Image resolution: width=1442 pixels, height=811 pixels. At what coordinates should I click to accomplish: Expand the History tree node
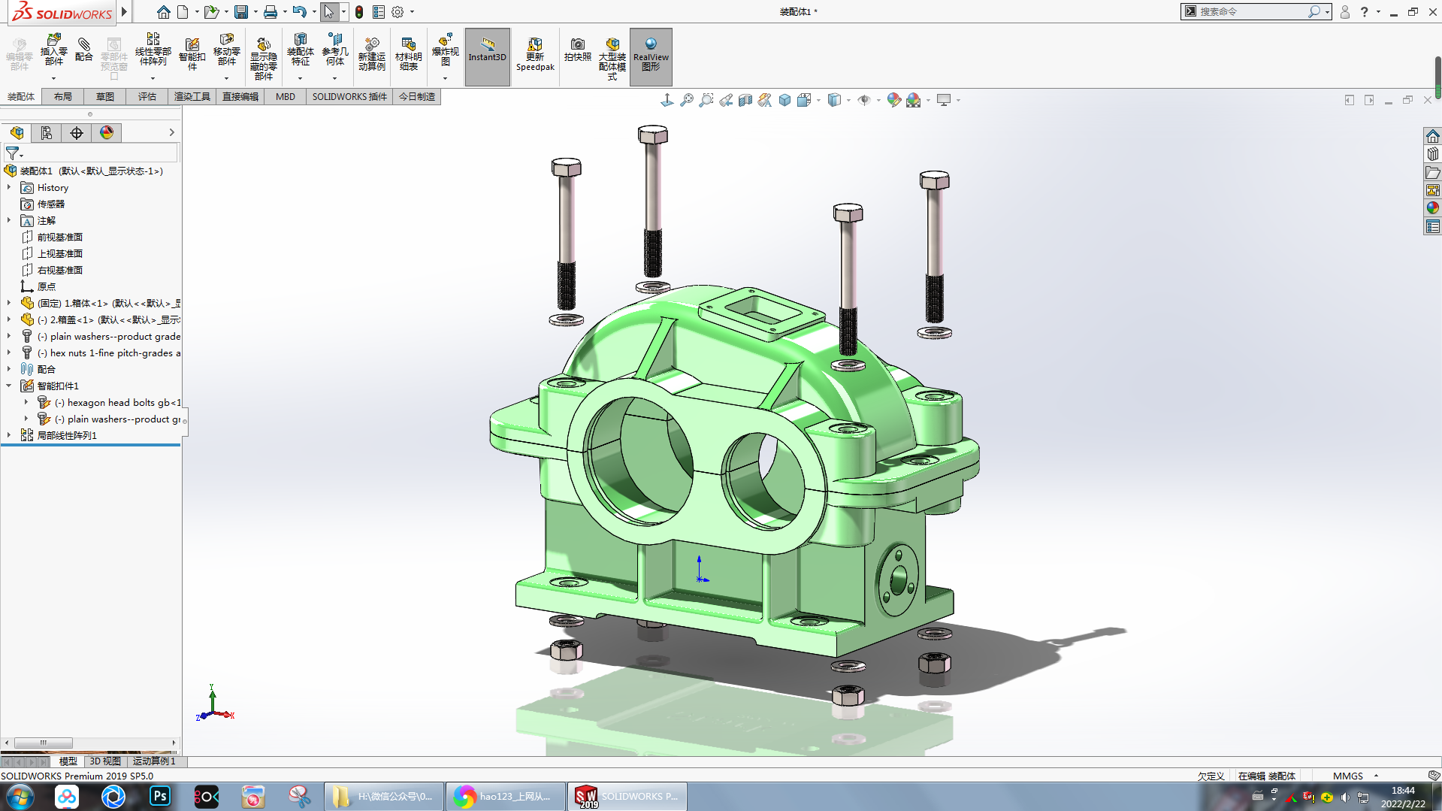click(x=9, y=188)
